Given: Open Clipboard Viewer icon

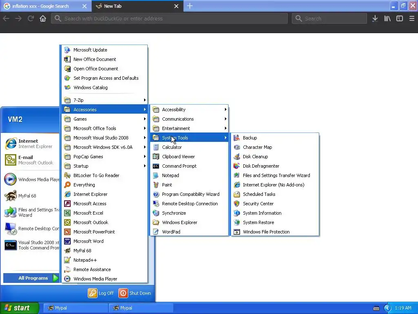Looking at the screenshot, I should point(156,157).
